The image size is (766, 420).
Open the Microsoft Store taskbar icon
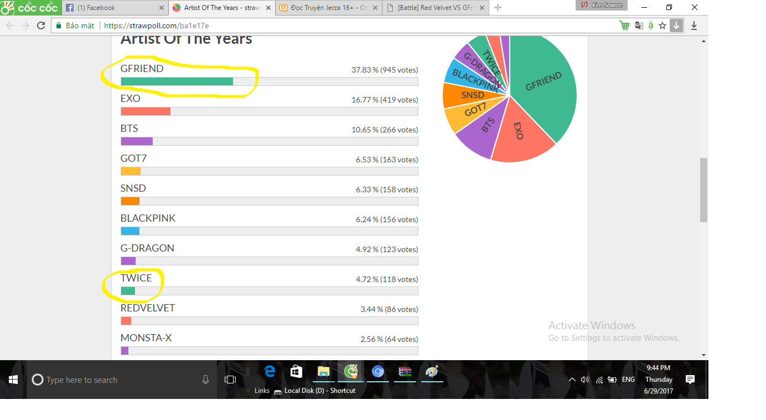click(x=297, y=372)
